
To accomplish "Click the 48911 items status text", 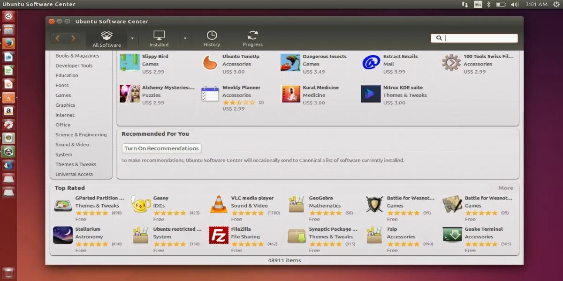I will pos(284,260).
